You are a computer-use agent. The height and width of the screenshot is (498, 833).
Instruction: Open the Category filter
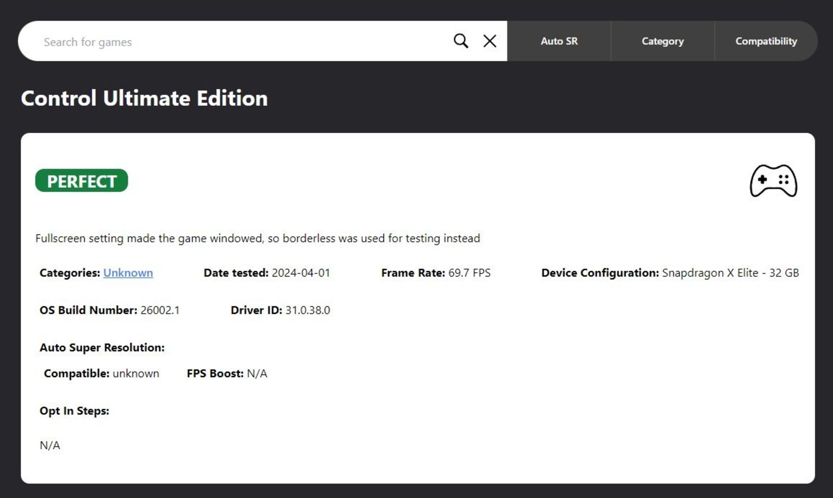[662, 41]
